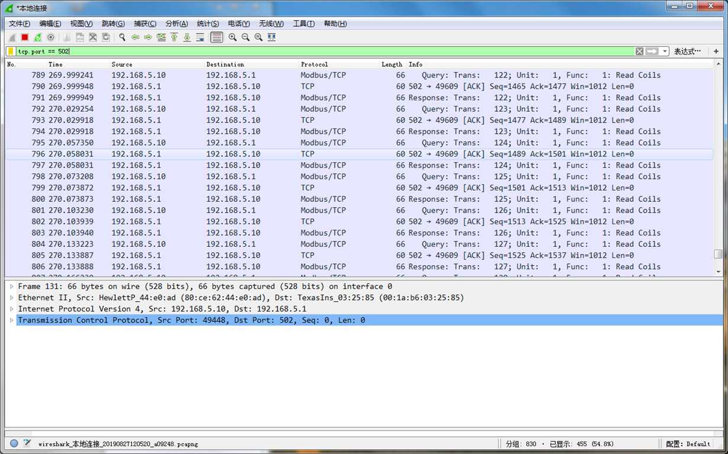Select packet 796 TCP ACK row
This screenshot has height=454, width=728.
[x=359, y=154]
